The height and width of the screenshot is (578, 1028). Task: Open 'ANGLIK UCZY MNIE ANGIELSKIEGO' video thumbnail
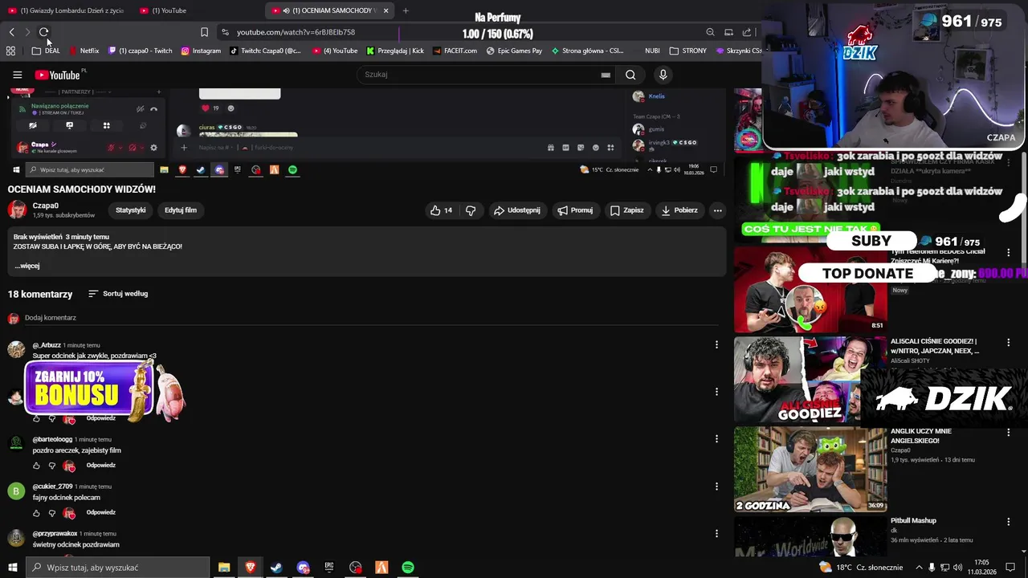810,469
